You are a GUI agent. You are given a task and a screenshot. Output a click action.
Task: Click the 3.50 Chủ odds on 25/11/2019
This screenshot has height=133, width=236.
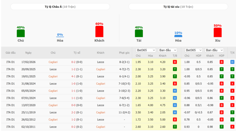(138, 112)
